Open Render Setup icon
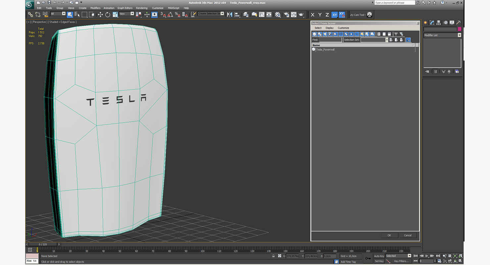The image size is (490, 265). pos(286,15)
